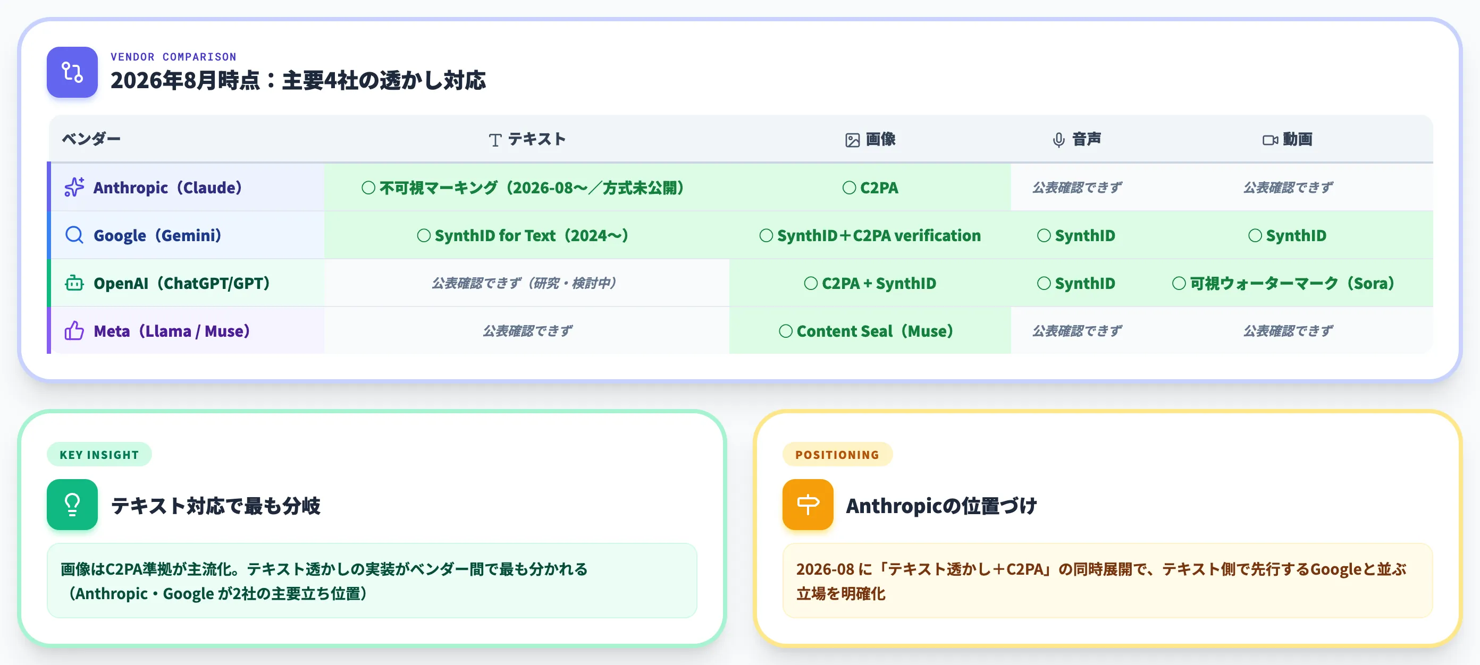
Task: Click circle before Google's video SynthID
Action: coord(1255,235)
